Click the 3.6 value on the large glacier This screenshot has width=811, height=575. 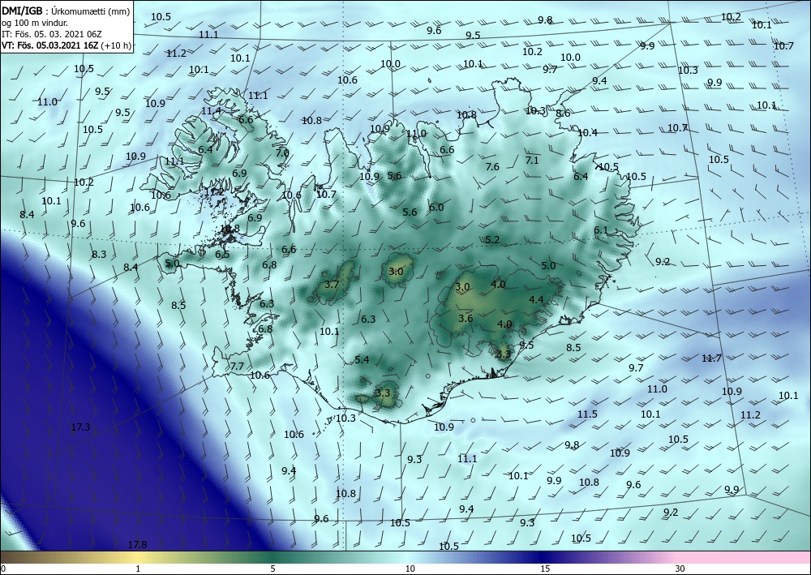tap(466, 319)
